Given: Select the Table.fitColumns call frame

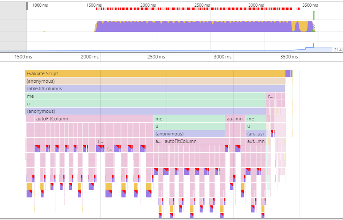Looking at the screenshot, I should point(155,89).
